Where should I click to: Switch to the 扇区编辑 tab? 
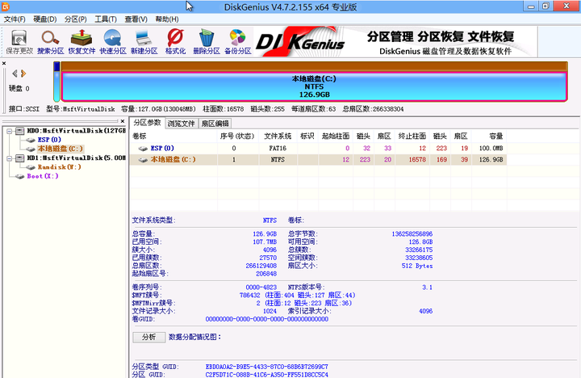[215, 124]
